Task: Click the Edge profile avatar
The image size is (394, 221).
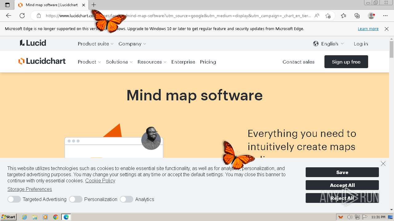Action: pyautogui.click(x=372, y=16)
